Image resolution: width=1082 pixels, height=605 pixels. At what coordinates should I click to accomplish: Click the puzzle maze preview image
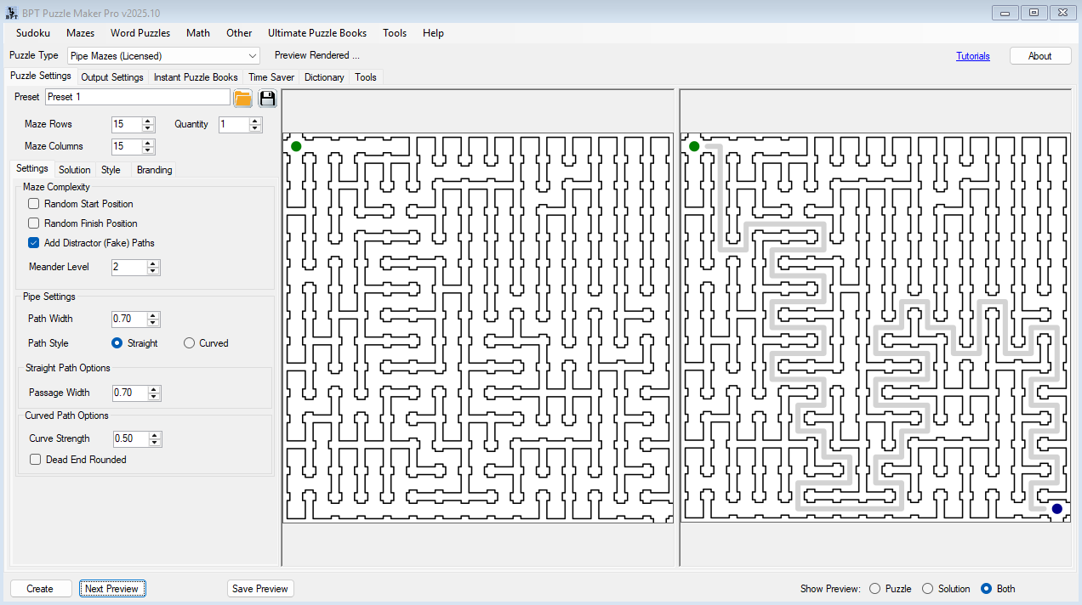pos(478,327)
